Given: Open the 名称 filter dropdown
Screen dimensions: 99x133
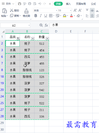Looking at the screenshot, I should tap(33, 39).
